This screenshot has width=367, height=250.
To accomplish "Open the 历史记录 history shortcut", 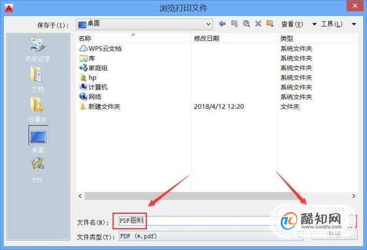I will pos(38,49).
